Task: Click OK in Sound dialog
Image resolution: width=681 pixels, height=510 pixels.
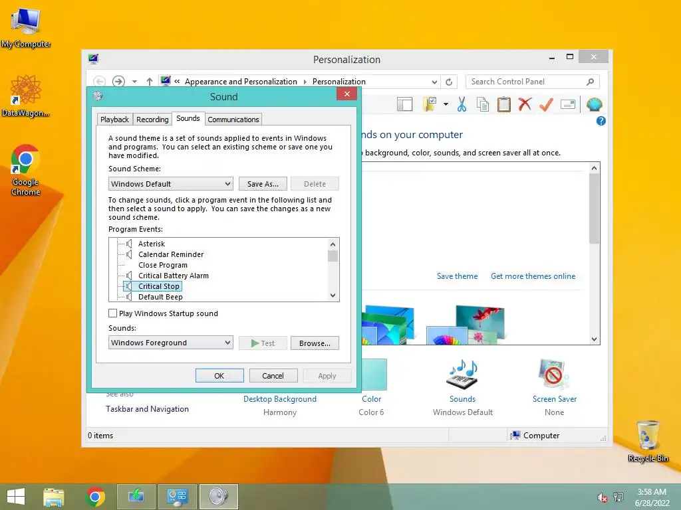Action: click(219, 376)
